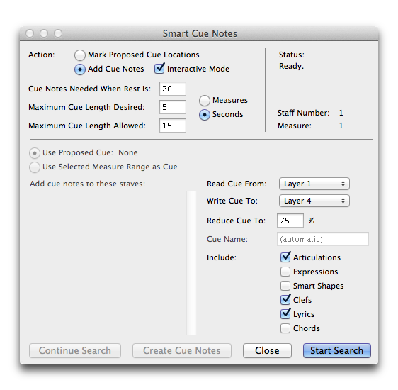Click the Start Search button
Screen dimensions: 398x390
click(337, 350)
